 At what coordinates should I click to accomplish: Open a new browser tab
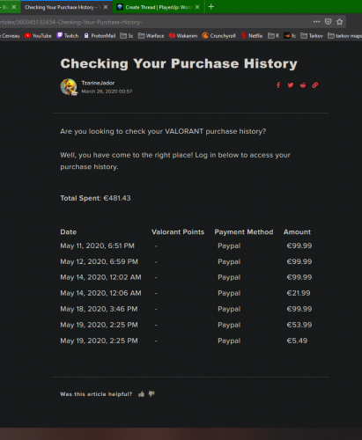click(x=211, y=7)
